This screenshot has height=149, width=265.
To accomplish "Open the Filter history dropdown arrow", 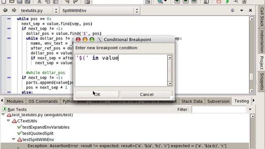I will [x=250, y=109].
